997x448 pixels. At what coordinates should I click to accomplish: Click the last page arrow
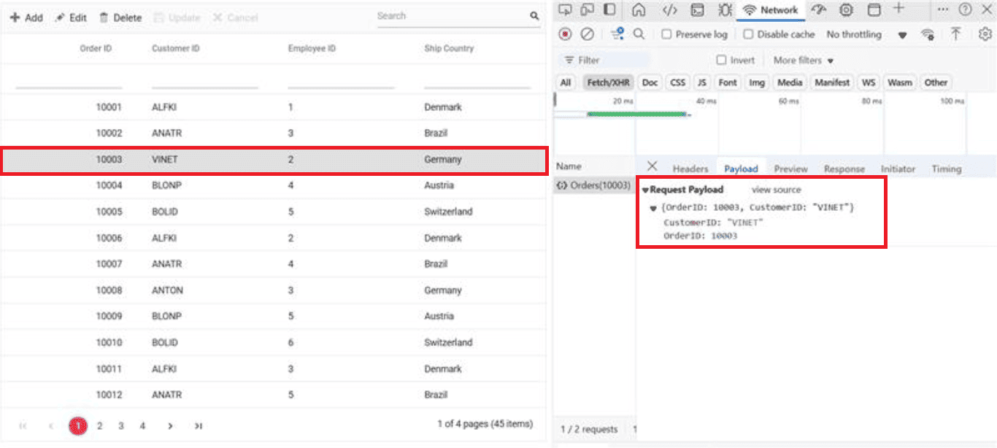(x=199, y=425)
